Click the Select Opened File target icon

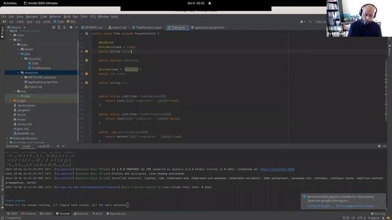53,28
